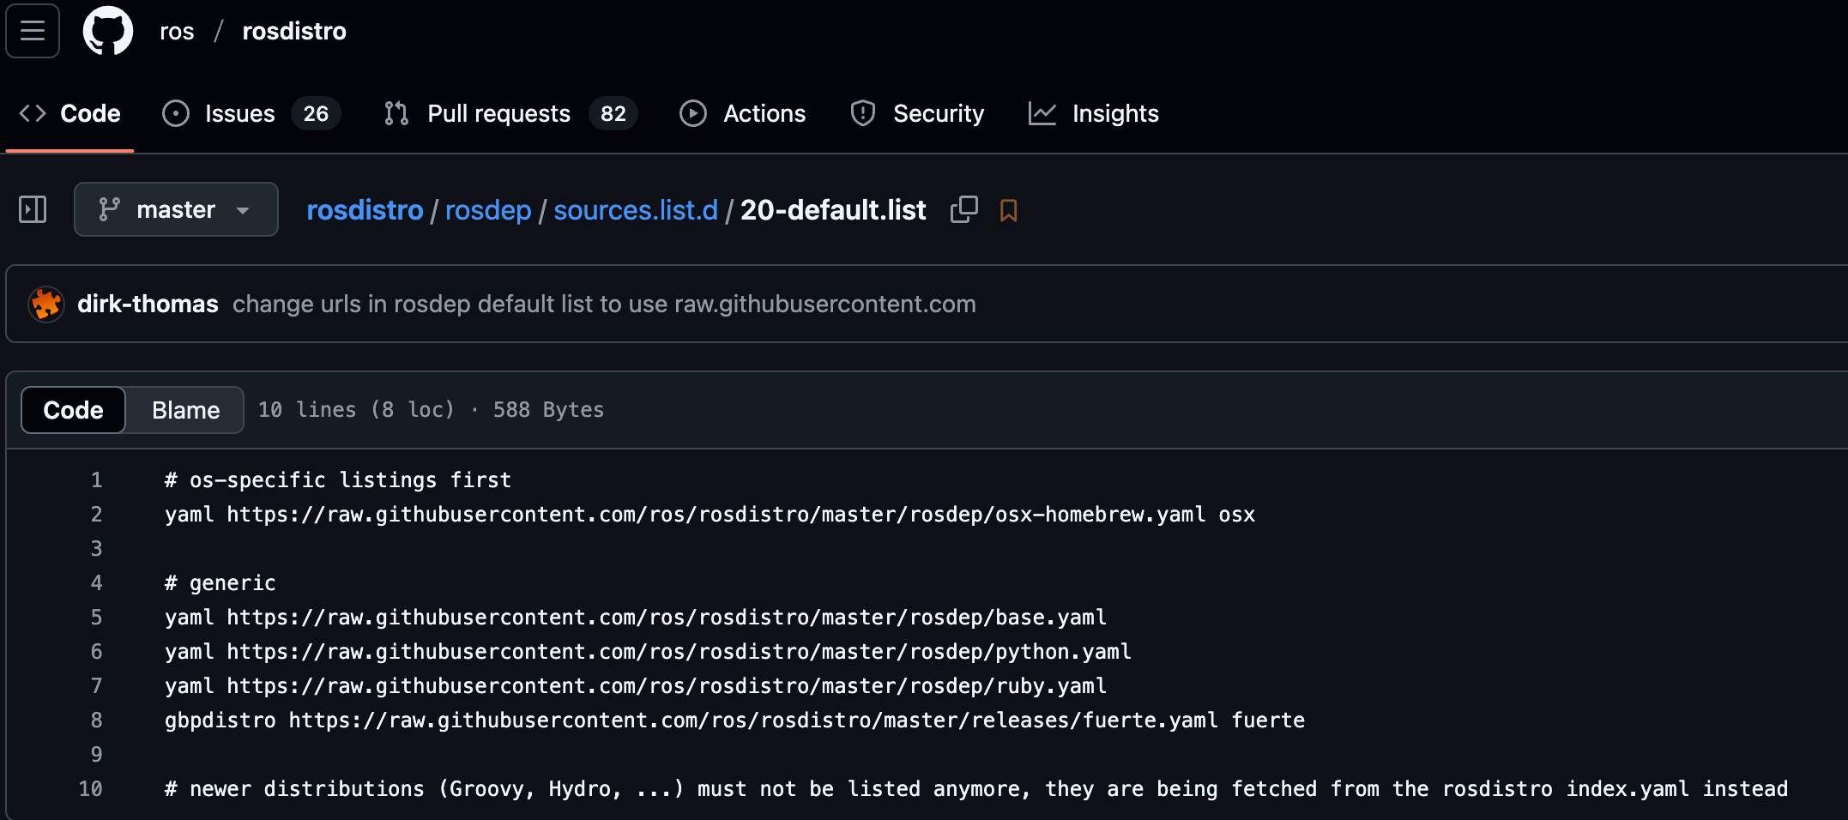The height and width of the screenshot is (820, 1848).
Task: Click the bookmark icon next to filename
Action: tap(1008, 210)
